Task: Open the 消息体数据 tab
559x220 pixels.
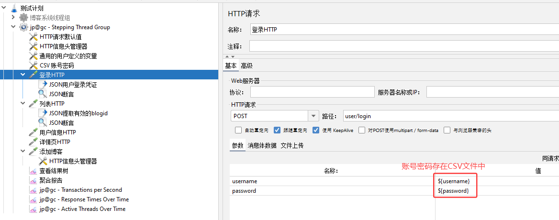Action: click(262, 145)
